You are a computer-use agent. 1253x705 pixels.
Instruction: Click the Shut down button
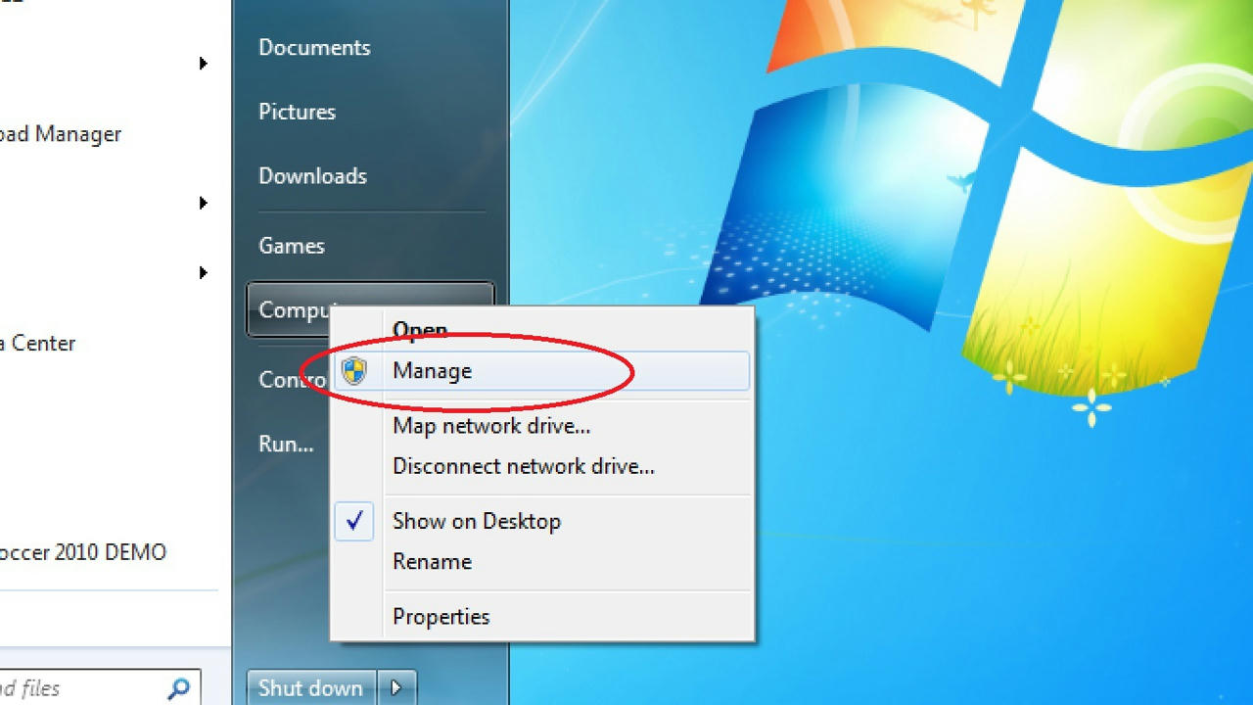(x=311, y=687)
